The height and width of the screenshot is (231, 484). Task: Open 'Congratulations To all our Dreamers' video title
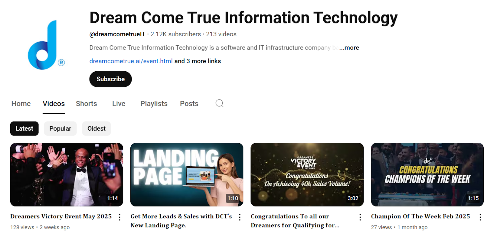pos(295,221)
